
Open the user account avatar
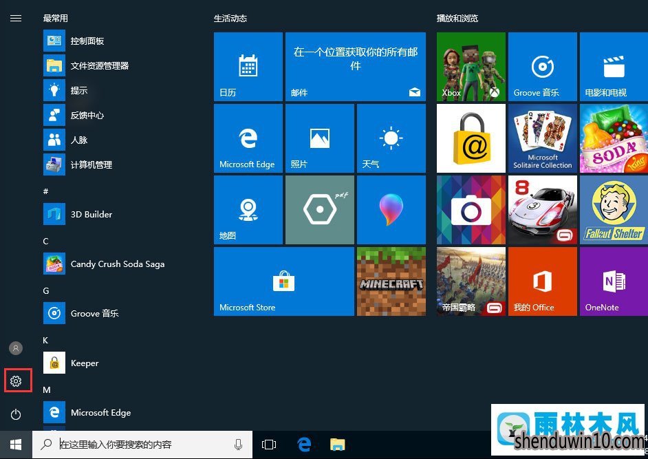[16, 348]
